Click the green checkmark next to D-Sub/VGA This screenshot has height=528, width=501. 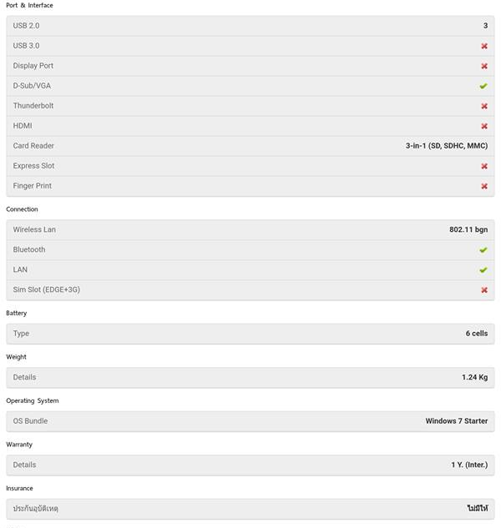(483, 86)
